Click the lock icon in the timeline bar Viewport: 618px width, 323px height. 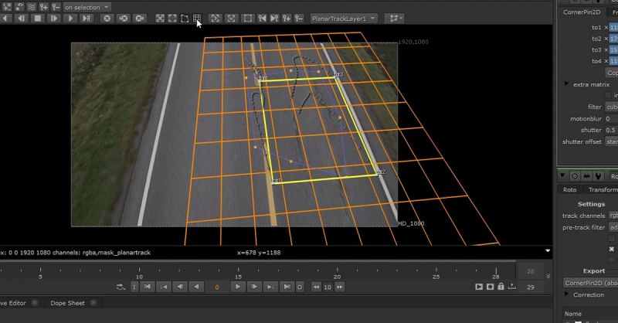pos(502,287)
